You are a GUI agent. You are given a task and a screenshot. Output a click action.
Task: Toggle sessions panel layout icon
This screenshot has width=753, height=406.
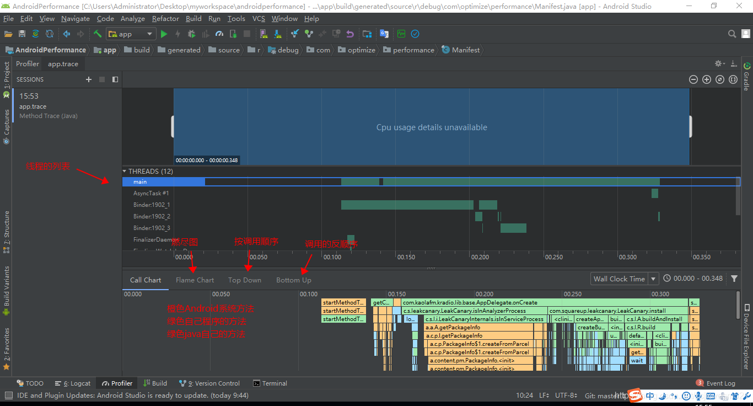[x=115, y=79]
